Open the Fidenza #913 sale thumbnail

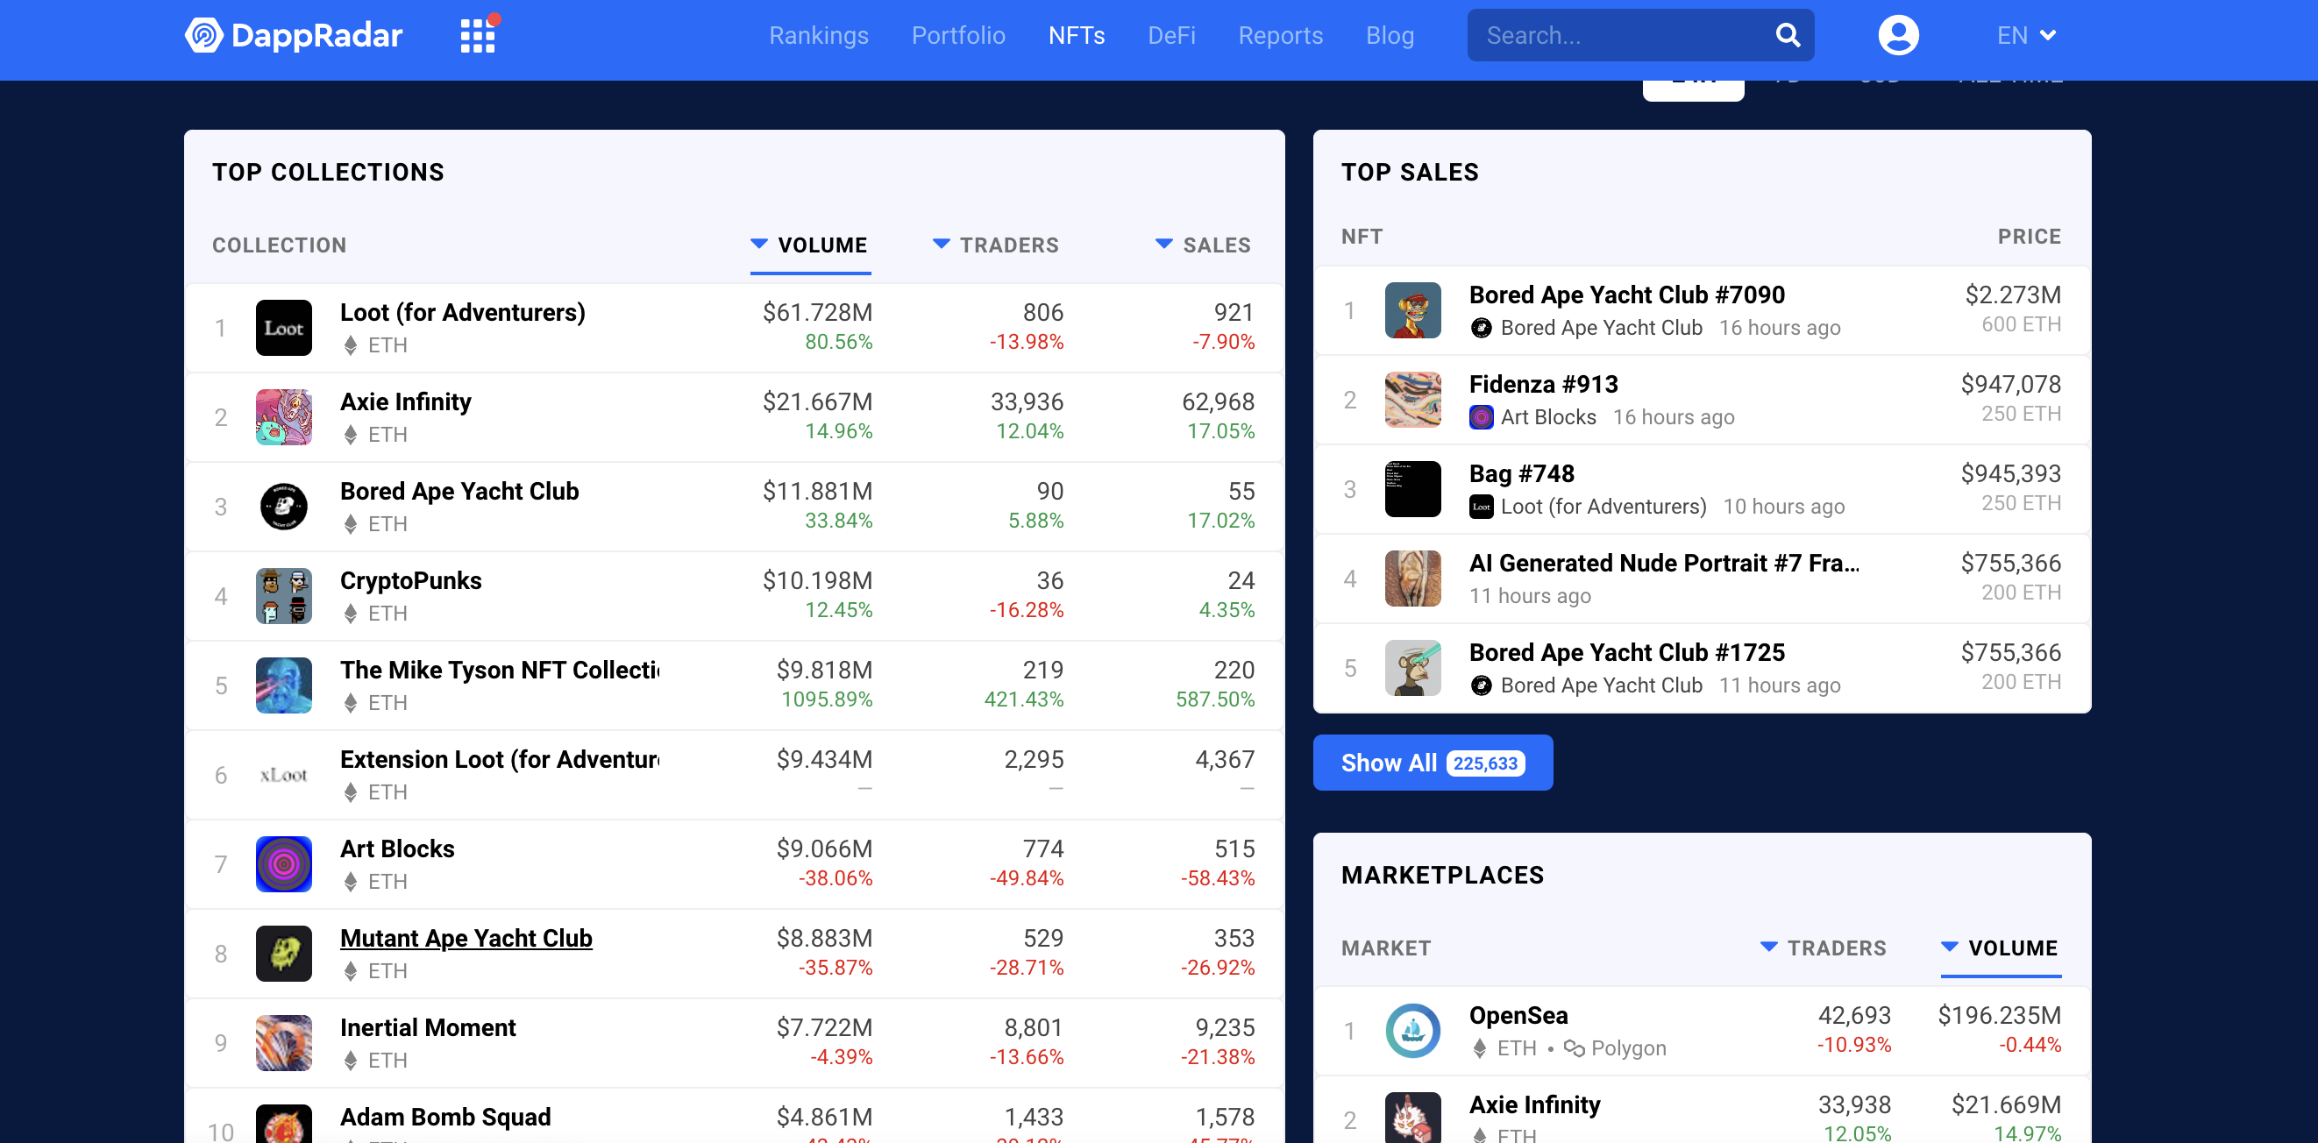pyautogui.click(x=1412, y=400)
